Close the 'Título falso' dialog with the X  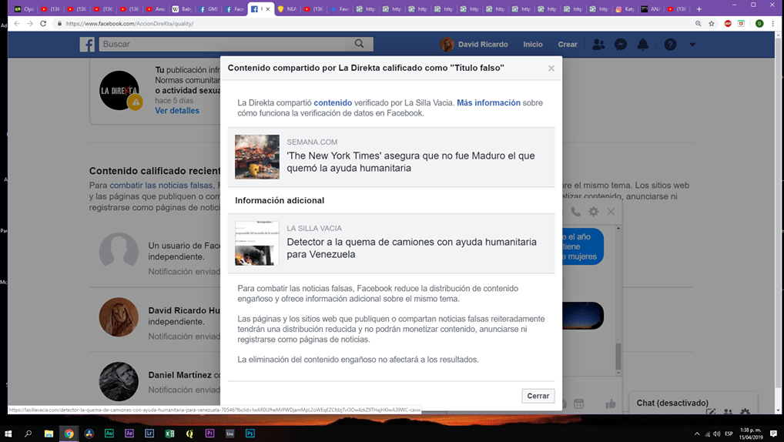pos(551,68)
